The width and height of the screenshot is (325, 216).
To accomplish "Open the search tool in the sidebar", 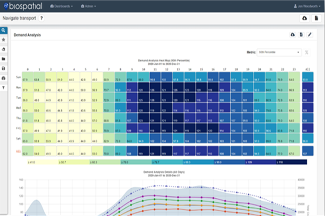I will 4,30.
